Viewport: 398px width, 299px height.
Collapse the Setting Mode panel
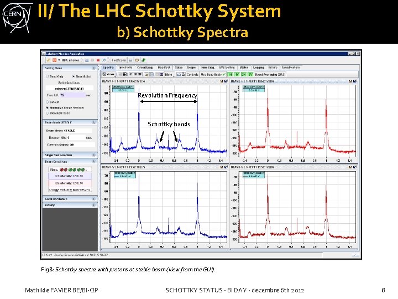[x=93, y=68]
